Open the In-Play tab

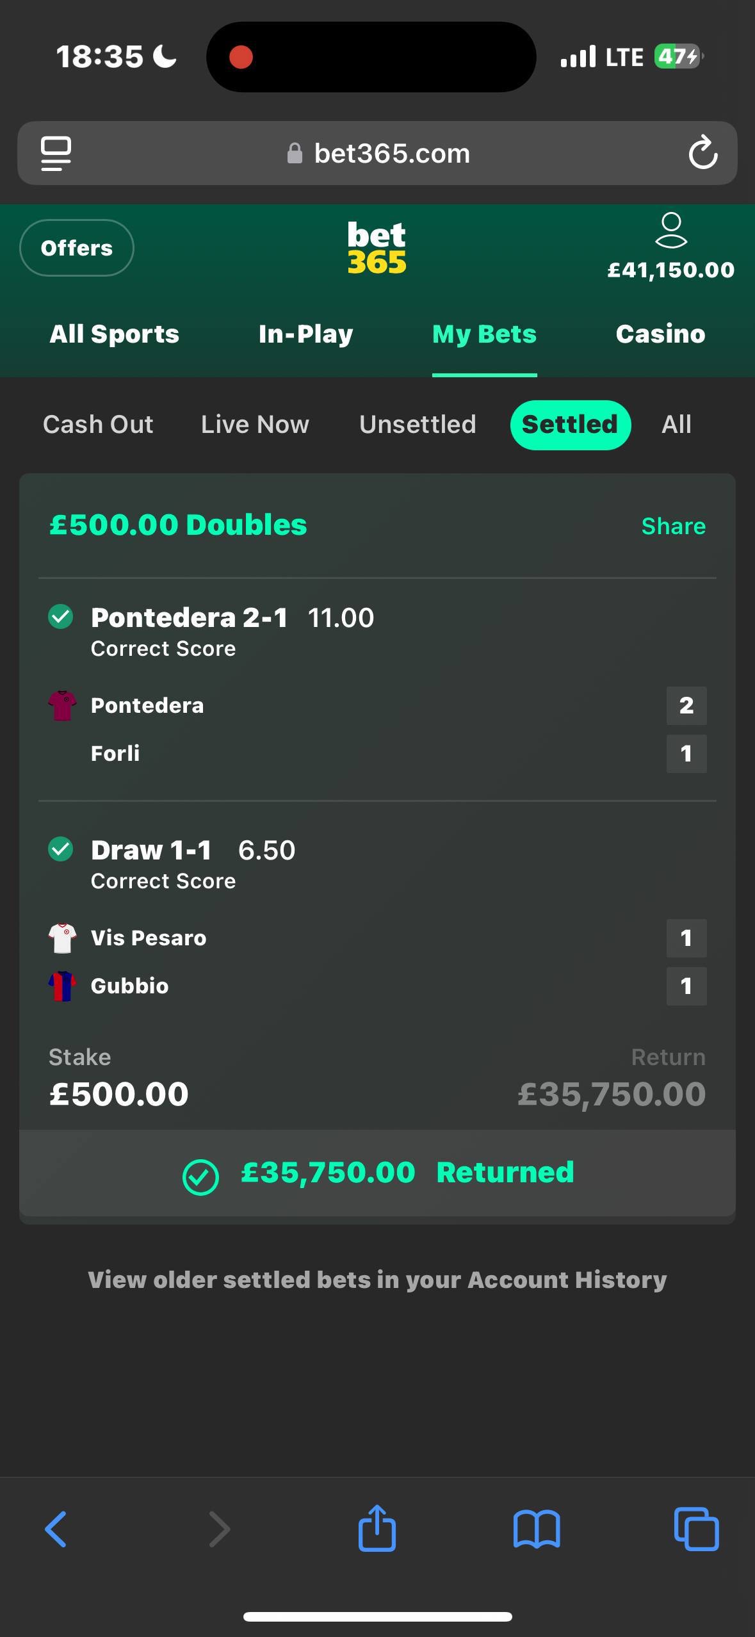[305, 334]
